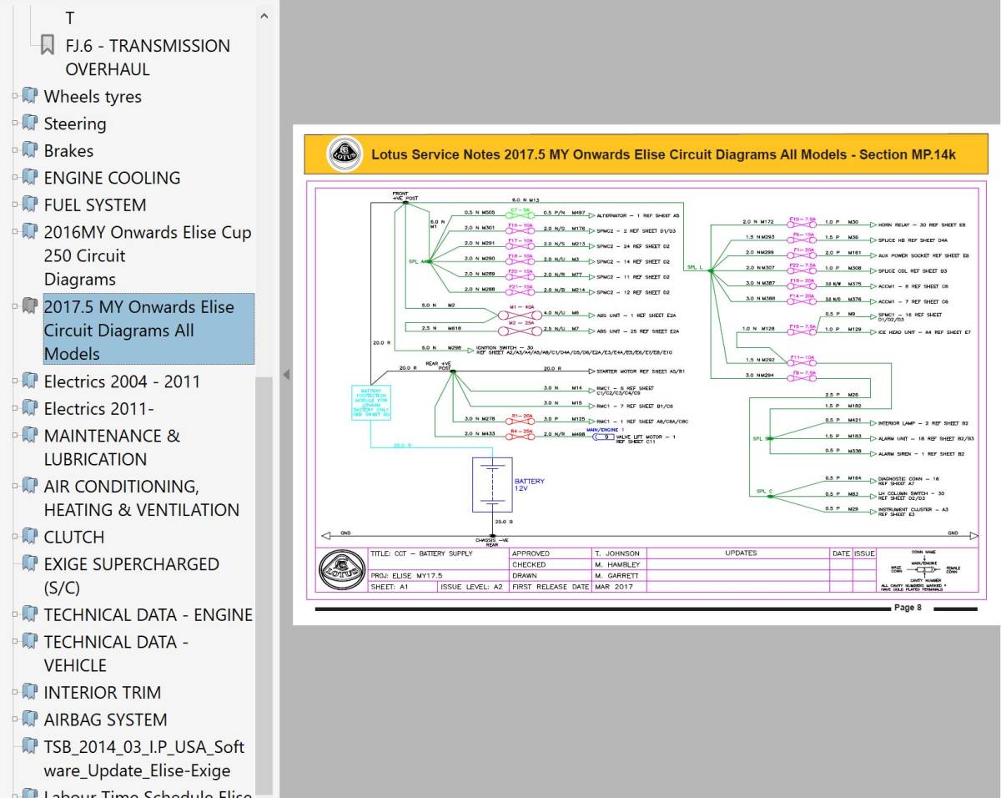Open AIRBAG SYSTEM bookmark
1001x798 pixels.
click(105, 720)
